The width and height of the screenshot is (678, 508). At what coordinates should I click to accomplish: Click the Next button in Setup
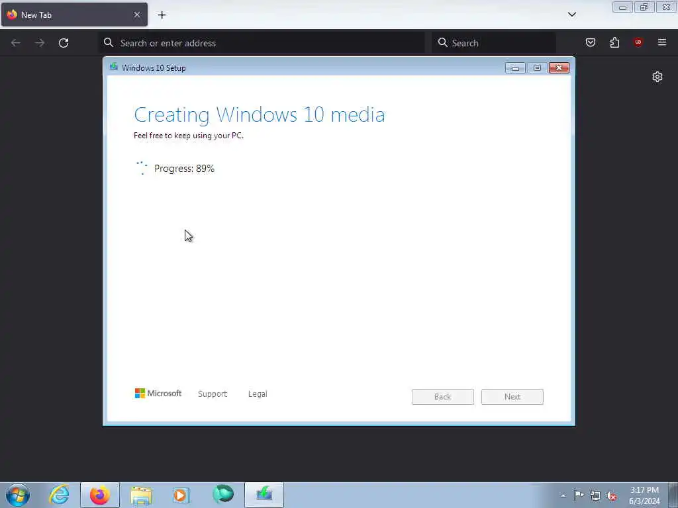pyautogui.click(x=512, y=397)
